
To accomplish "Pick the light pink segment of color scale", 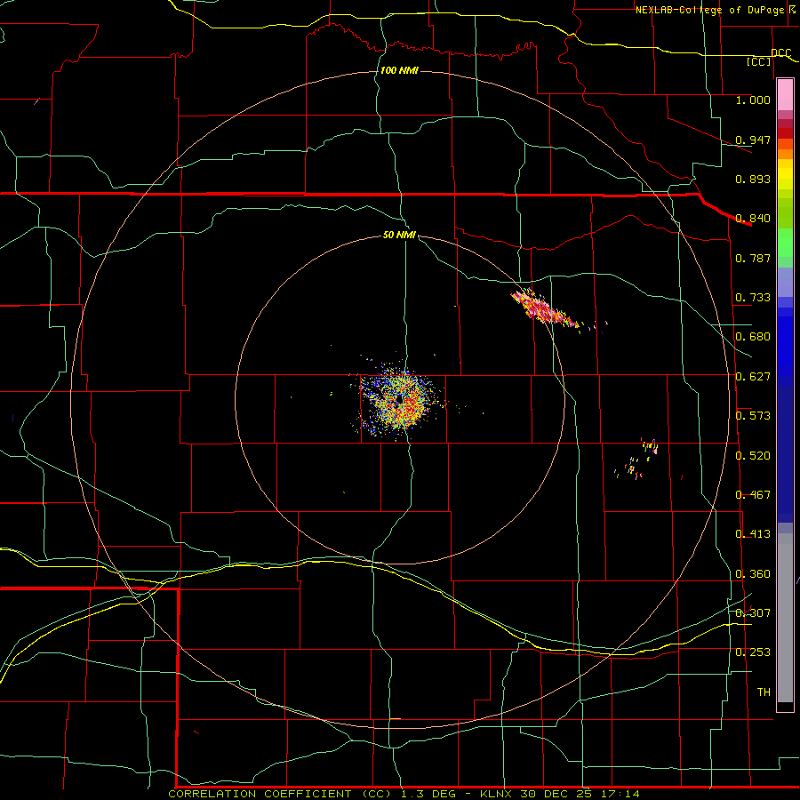I will point(785,95).
